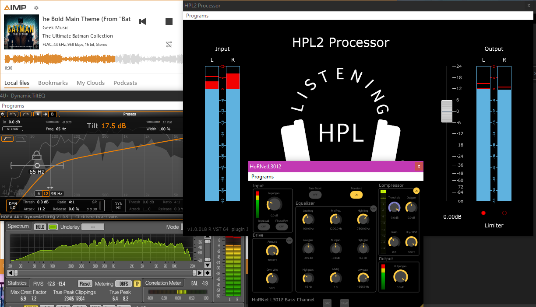Click spectrum vertical scroll down arrow
Image resolution: width=536 pixels, height=307 pixels.
[x=207, y=265]
